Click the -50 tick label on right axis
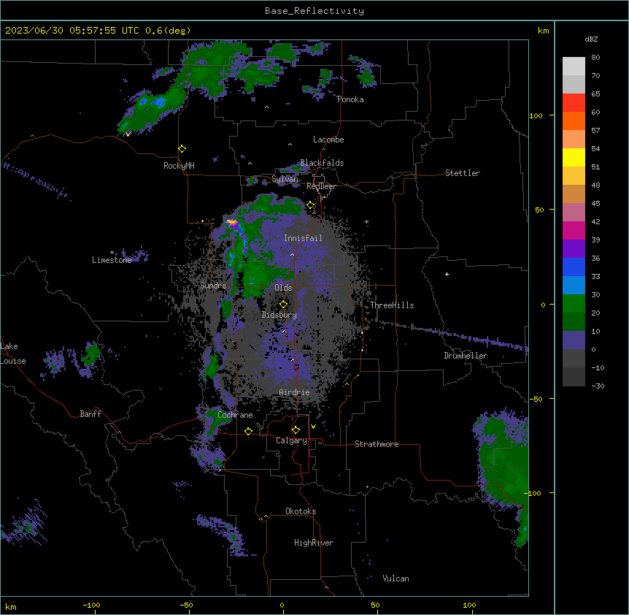 pos(536,399)
